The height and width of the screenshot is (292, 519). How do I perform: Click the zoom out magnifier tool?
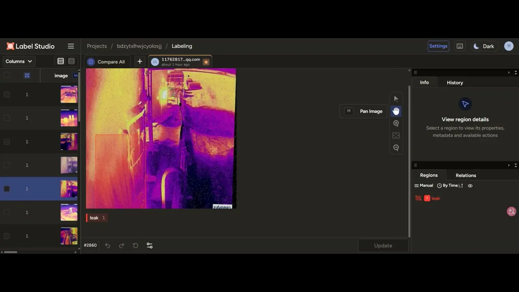click(396, 148)
